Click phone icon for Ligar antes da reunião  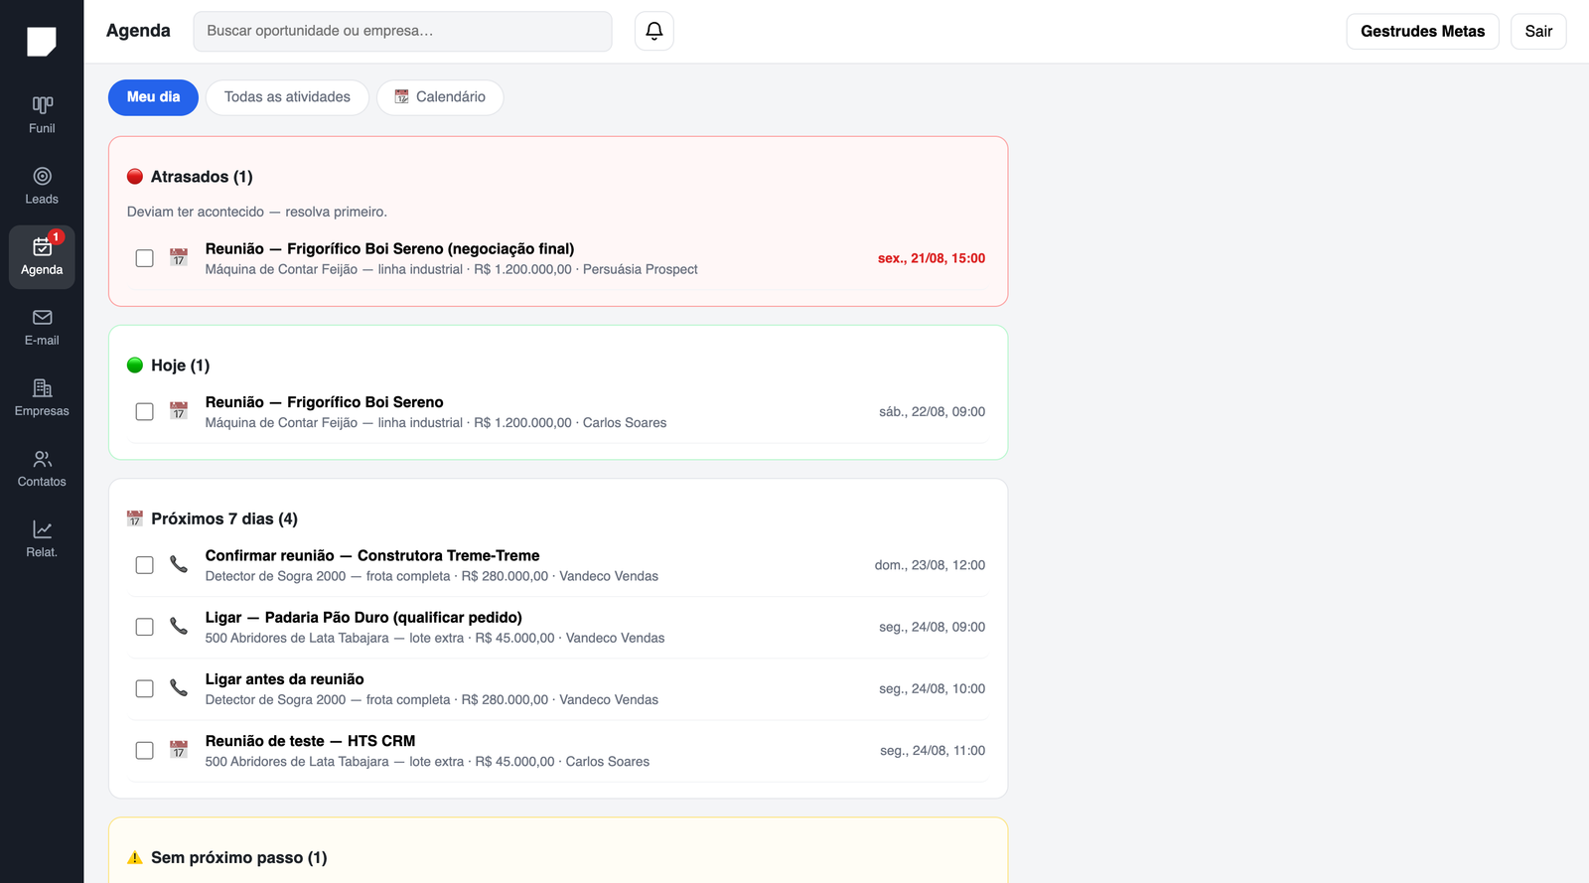[x=179, y=687]
